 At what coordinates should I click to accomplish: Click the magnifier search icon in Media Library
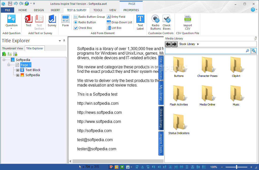click(247, 51)
